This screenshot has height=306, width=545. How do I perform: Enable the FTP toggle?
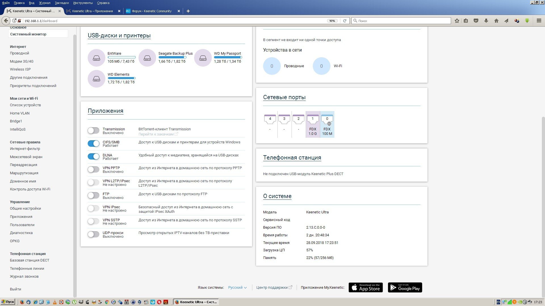pos(93,195)
